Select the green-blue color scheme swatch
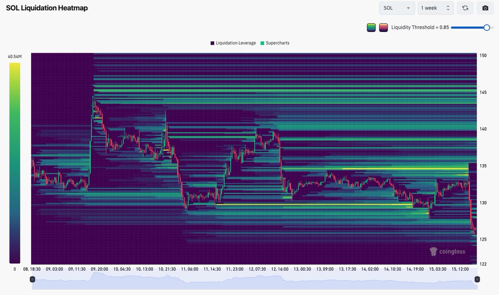Screen dimensions: 499x295 [371, 28]
